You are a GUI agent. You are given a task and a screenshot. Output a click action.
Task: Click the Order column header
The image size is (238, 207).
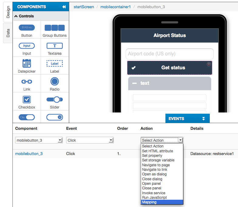point(123,128)
